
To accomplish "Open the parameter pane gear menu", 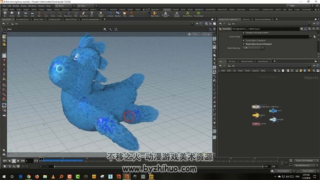I will coord(302,29).
